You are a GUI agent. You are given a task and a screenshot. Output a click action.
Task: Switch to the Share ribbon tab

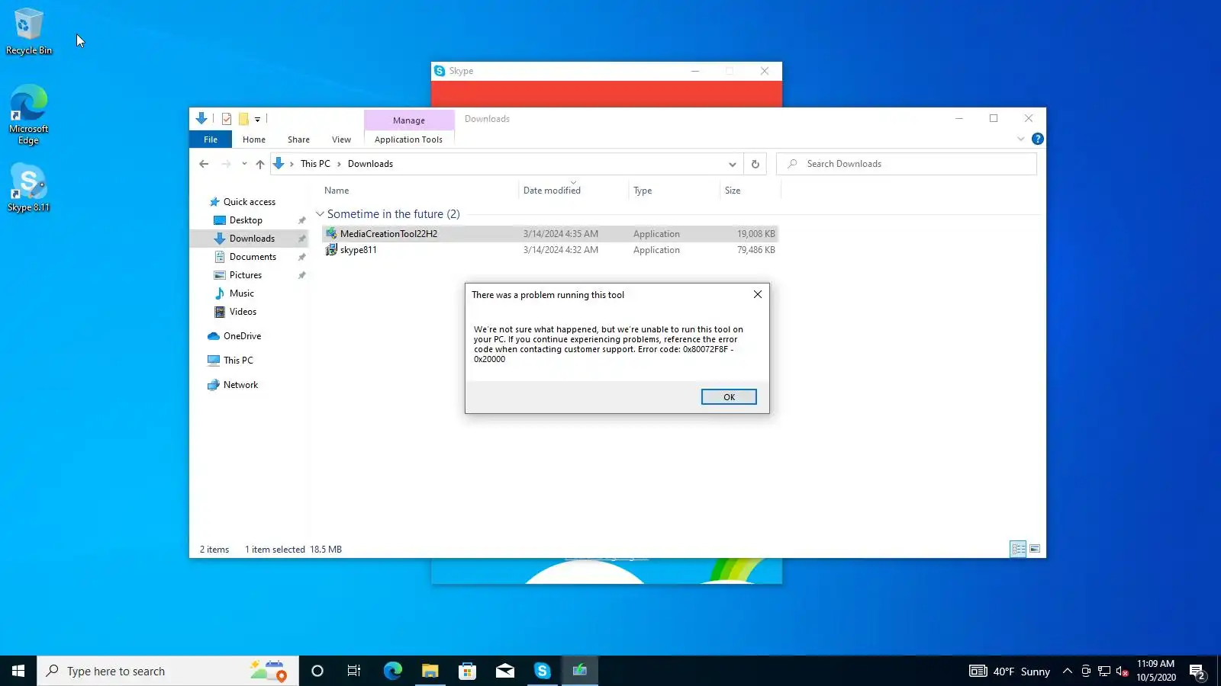pos(298,139)
